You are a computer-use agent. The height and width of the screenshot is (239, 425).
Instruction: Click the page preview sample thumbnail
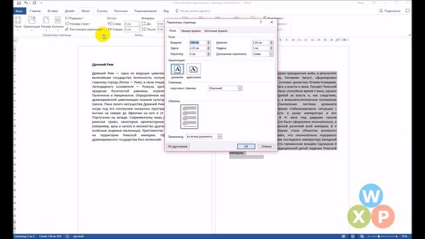coord(189,117)
